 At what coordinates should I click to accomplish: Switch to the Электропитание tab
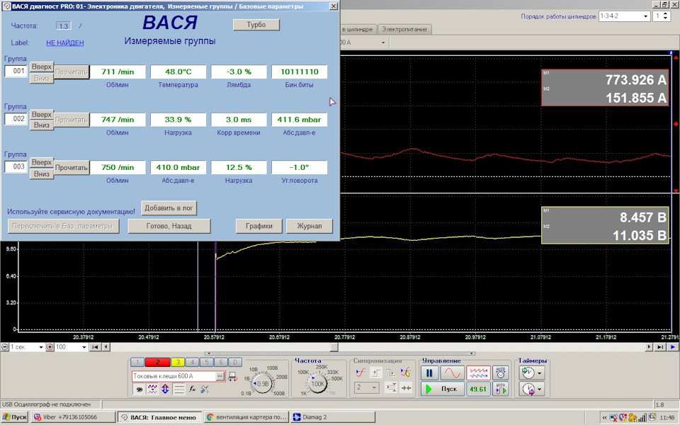pyautogui.click(x=404, y=29)
